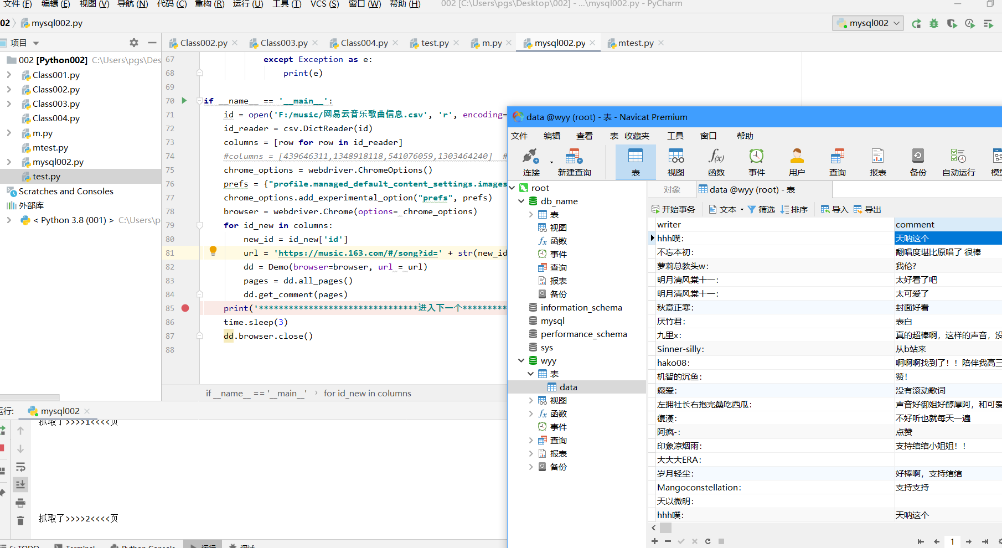Viewport: 1002px width, 548px height.
Task: Open the 事件 (Event) clock icon
Action: (756, 162)
